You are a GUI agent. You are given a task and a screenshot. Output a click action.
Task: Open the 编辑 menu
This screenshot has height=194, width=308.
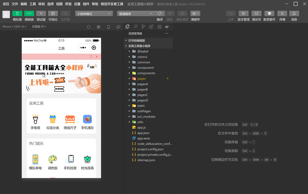tap(24, 4)
